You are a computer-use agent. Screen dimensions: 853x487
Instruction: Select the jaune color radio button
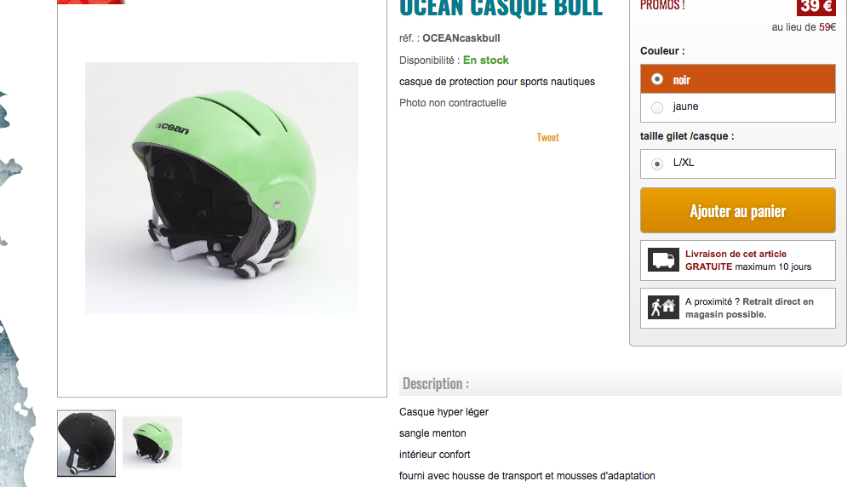657,108
